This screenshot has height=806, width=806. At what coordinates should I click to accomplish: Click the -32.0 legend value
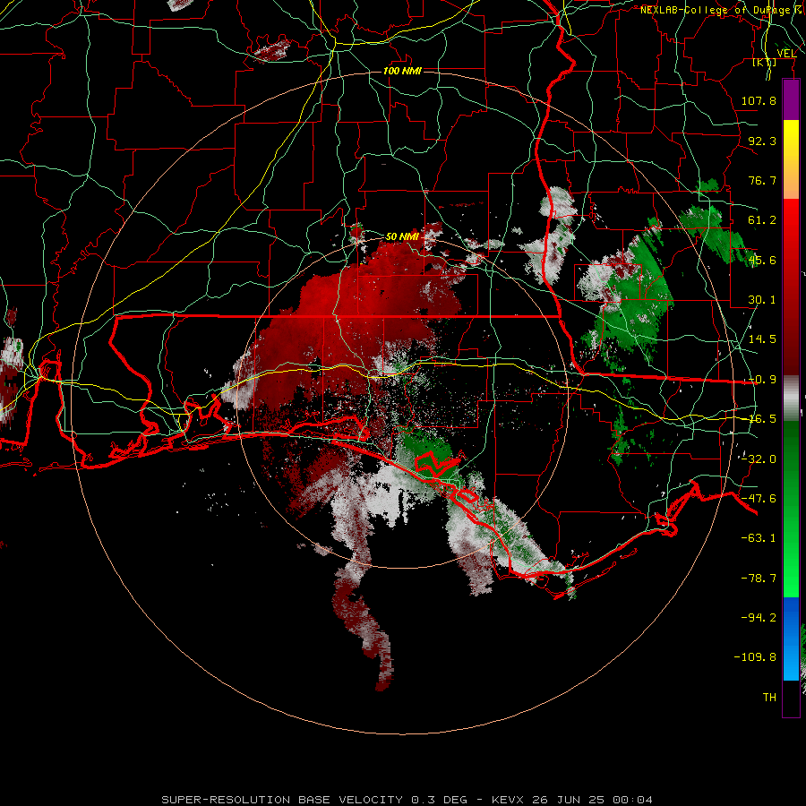[759, 459]
